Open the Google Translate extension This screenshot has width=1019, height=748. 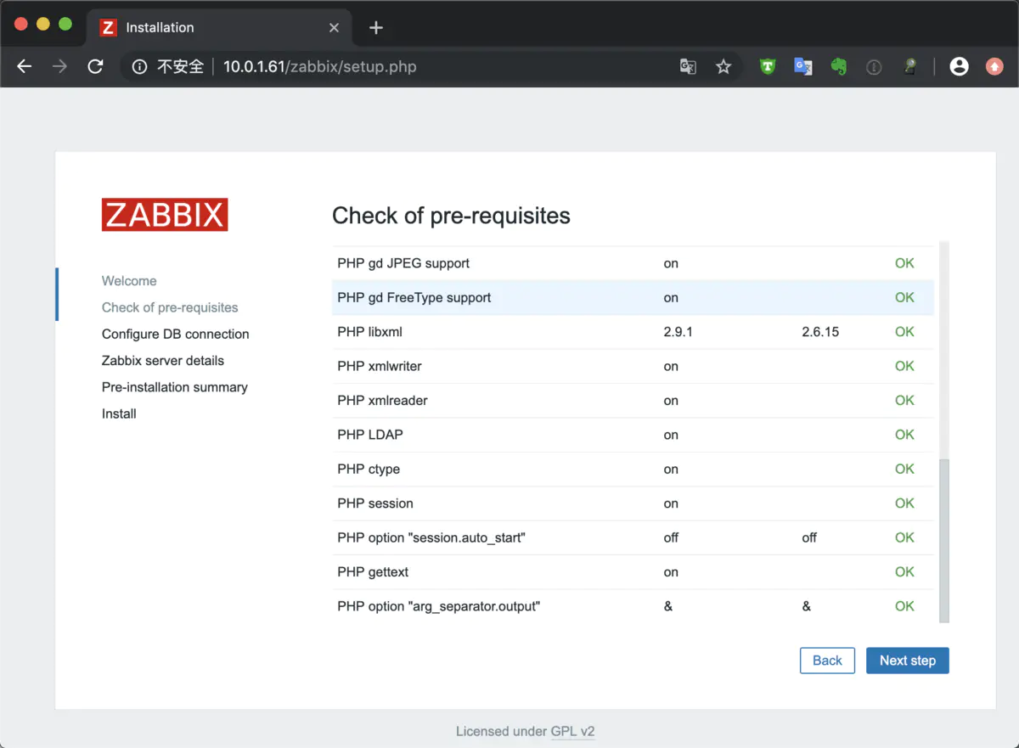tap(803, 66)
